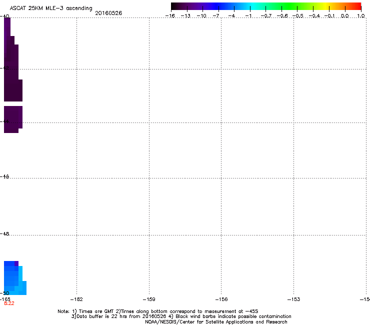The image size is (370, 325).
Task: Click the -0.1 color scale label
Action: pyautogui.click(x=329, y=16)
